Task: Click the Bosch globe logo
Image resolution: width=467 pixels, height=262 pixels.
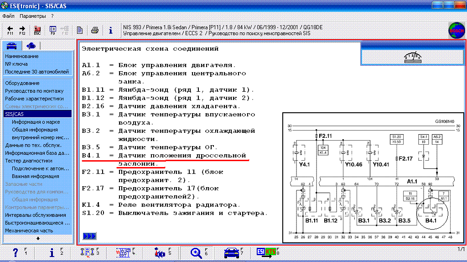Action: pyautogui.click(x=457, y=31)
